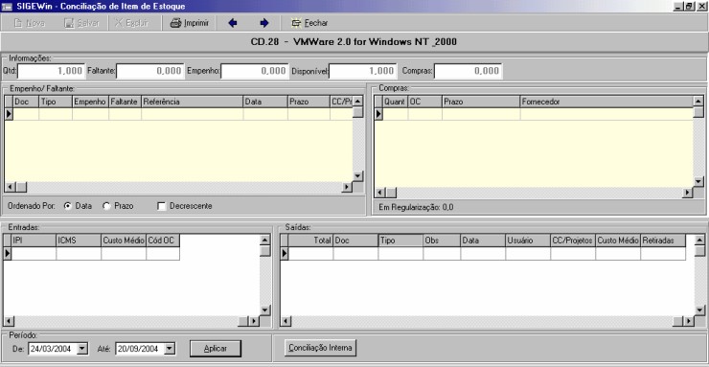Click the Fechar toolbar button
The width and height of the screenshot is (709, 367).
[x=309, y=23]
